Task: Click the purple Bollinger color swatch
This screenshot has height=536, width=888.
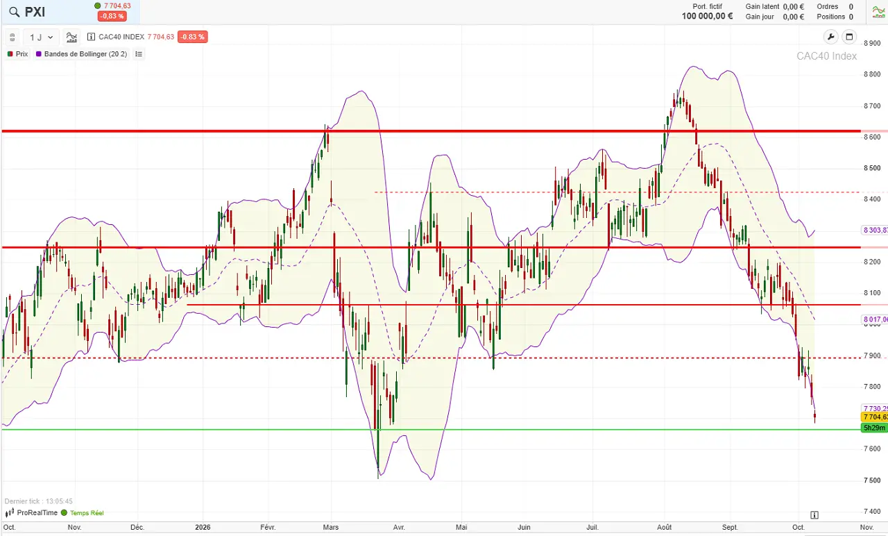Action: [39, 54]
